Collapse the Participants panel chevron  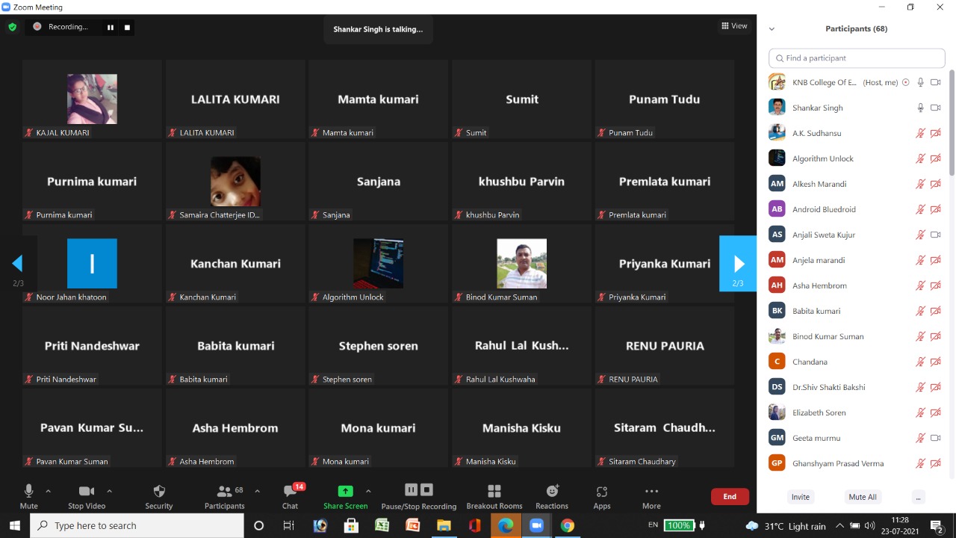click(x=772, y=29)
